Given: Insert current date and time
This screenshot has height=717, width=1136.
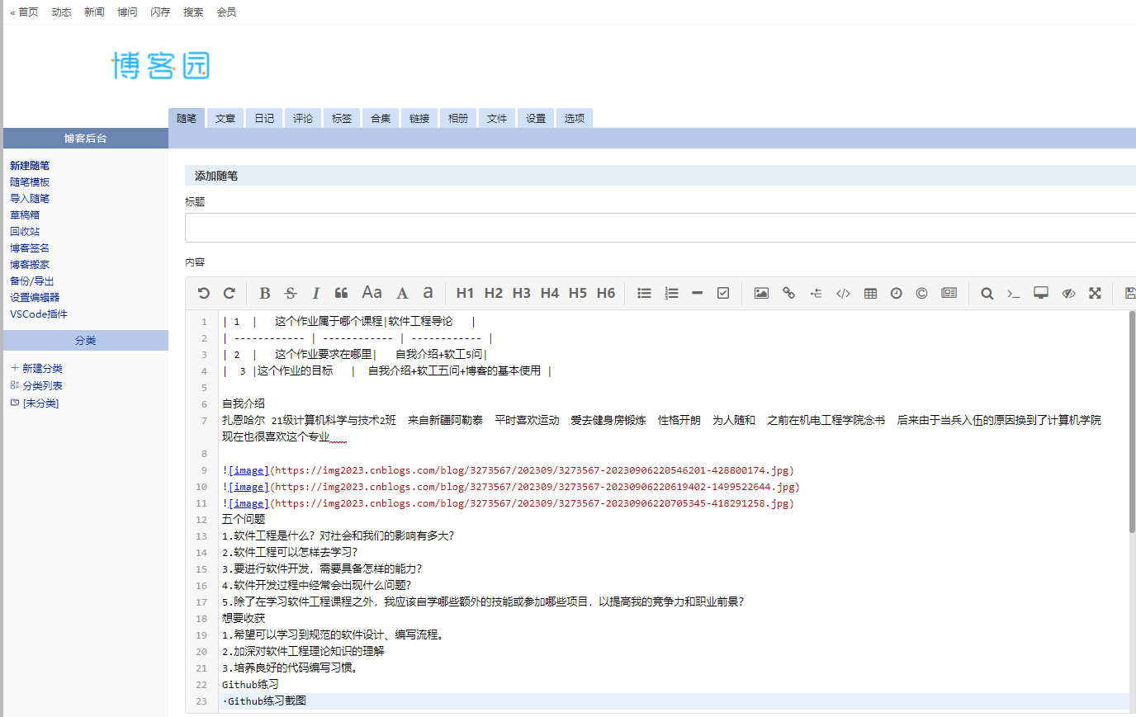Looking at the screenshot, I should coord(896,293).
